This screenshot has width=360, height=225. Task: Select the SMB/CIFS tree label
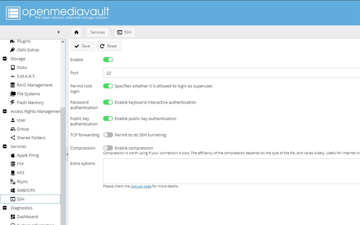point(26,190)
